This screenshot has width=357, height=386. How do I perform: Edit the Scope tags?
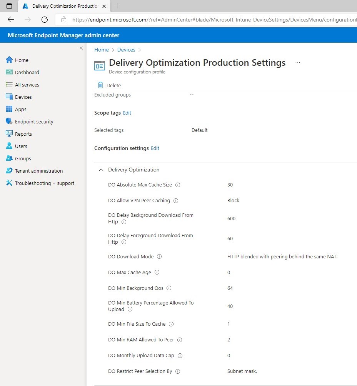click(x=127, y=113)
